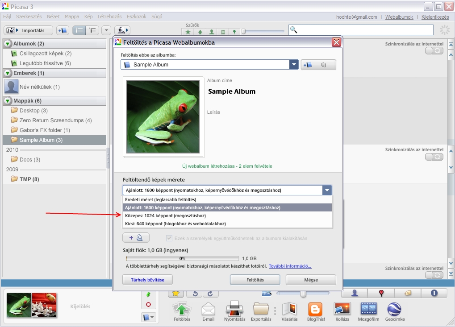Open Gabor's FX folder (1)
The height and width of the screenshot is (327, 455).
[x=45, y=130]
